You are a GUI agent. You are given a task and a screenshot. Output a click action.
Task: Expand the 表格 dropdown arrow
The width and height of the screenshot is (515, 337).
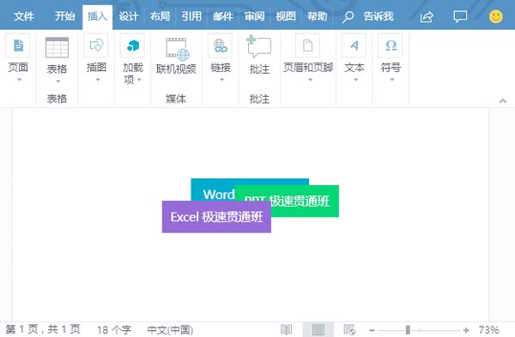58,81
